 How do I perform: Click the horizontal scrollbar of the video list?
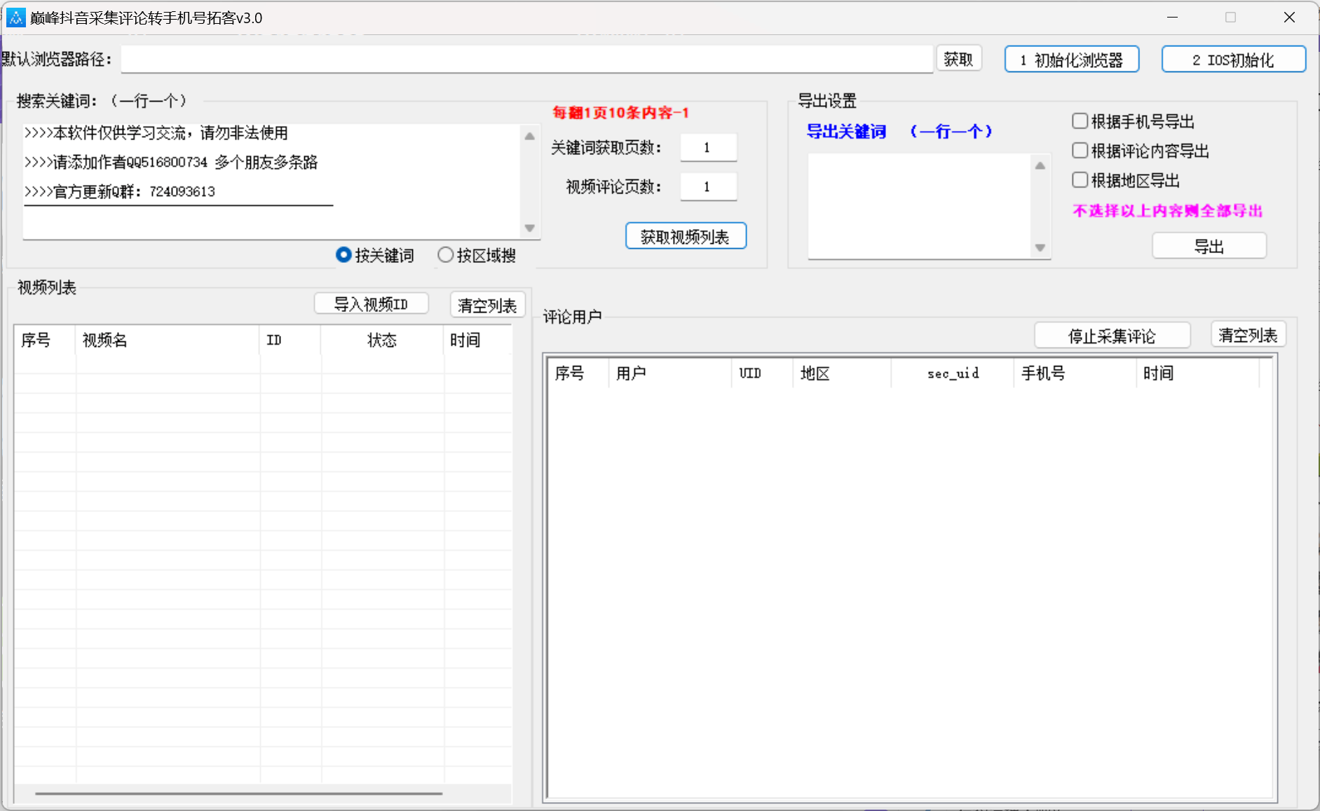coord(239,793)
